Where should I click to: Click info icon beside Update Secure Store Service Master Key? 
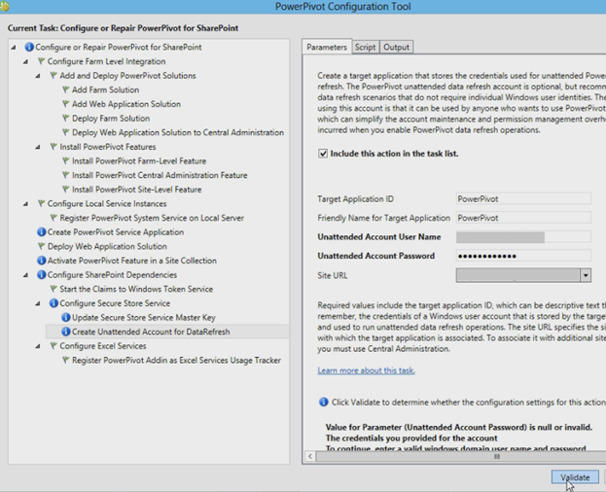point(66,317)
